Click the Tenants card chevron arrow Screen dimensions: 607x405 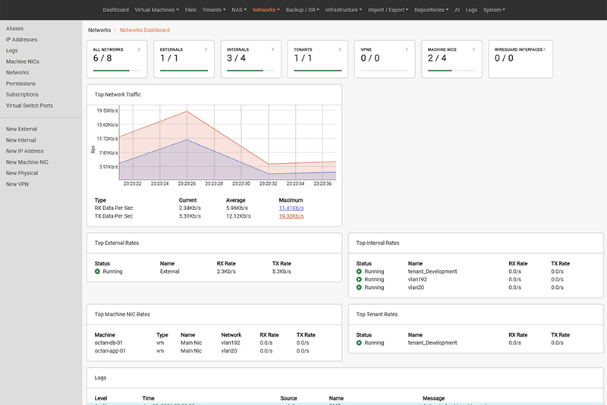(x=340, y=49)
